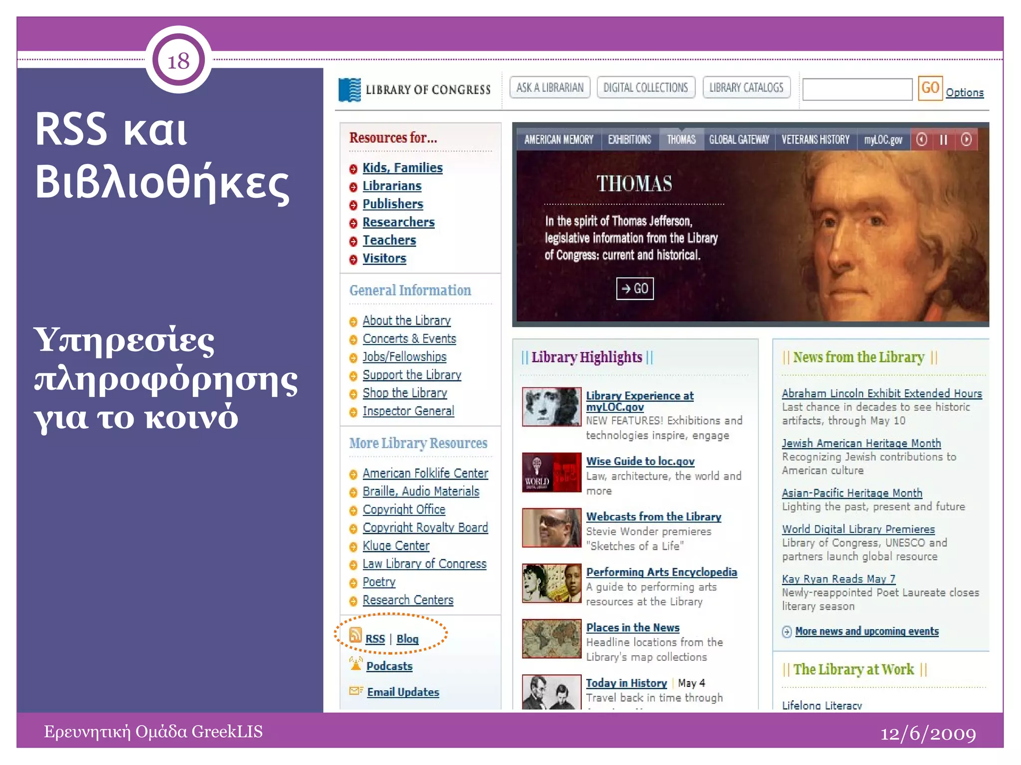1021x765 pixels.
Task: Click the orange GO search button
Action: point(930,88)
